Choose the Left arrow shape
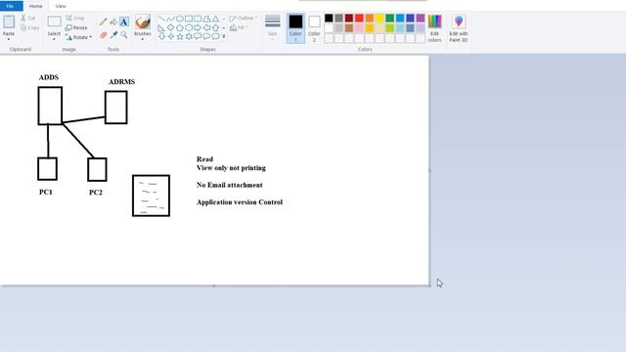 click(206, 27)
